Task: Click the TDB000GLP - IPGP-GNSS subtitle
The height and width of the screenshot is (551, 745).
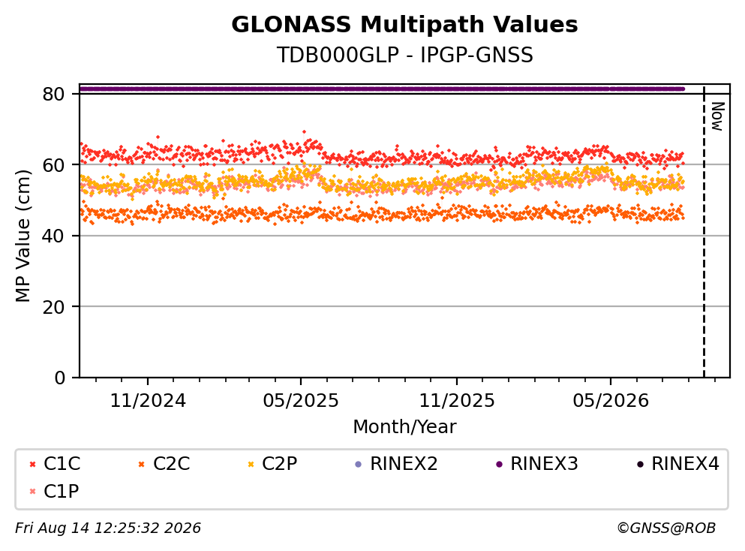Action: tap(405, 55)
